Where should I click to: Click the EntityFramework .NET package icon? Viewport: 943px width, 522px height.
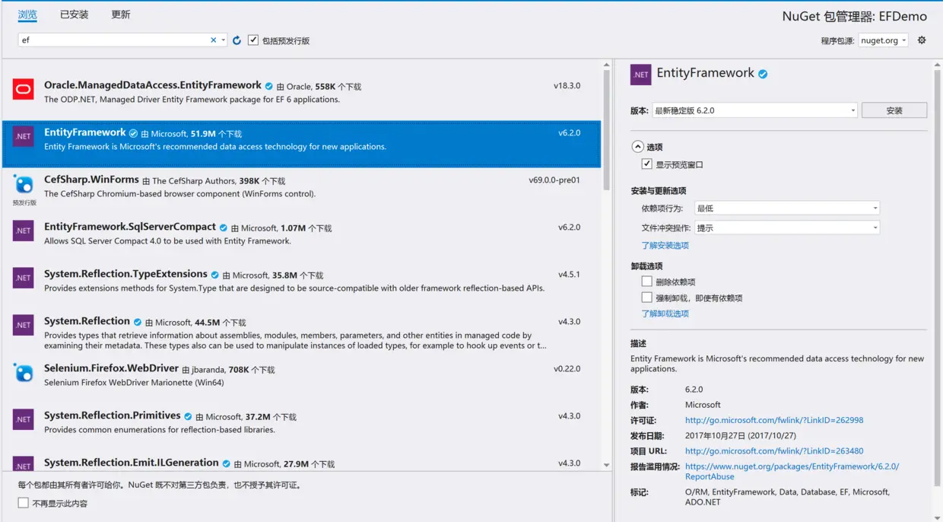click(24, 137)
